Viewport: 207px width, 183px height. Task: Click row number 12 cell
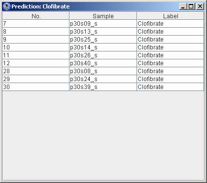pyautogui.click(x=36, y=63)
